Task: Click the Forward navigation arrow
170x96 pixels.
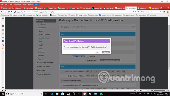Action: (5, 12)
